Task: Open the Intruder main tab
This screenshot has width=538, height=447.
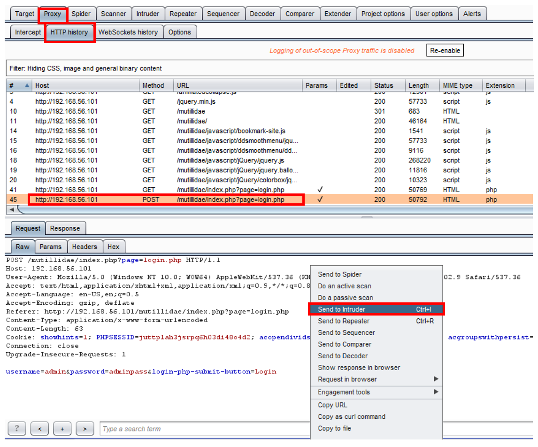Action: pyautogui.click(x=147, y=14)
